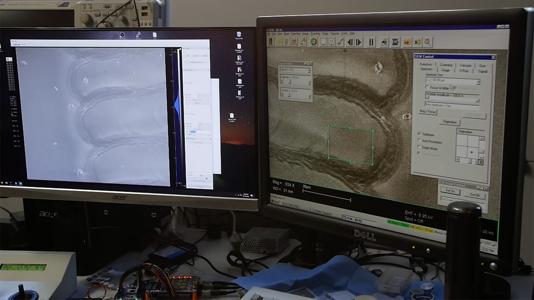The width and height of the screenshot is (534, 300).
Task: Open the Scanning menu in the menu bar
Action: coord(315,33)
